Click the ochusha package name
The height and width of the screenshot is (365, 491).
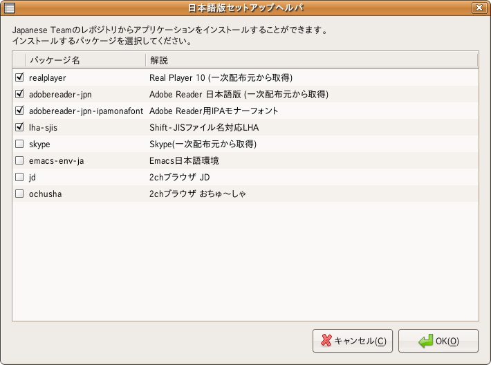pos(45,194)
